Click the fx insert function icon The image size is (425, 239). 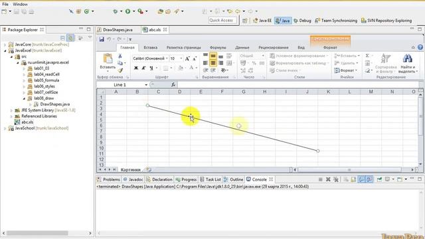pos(173,85)
